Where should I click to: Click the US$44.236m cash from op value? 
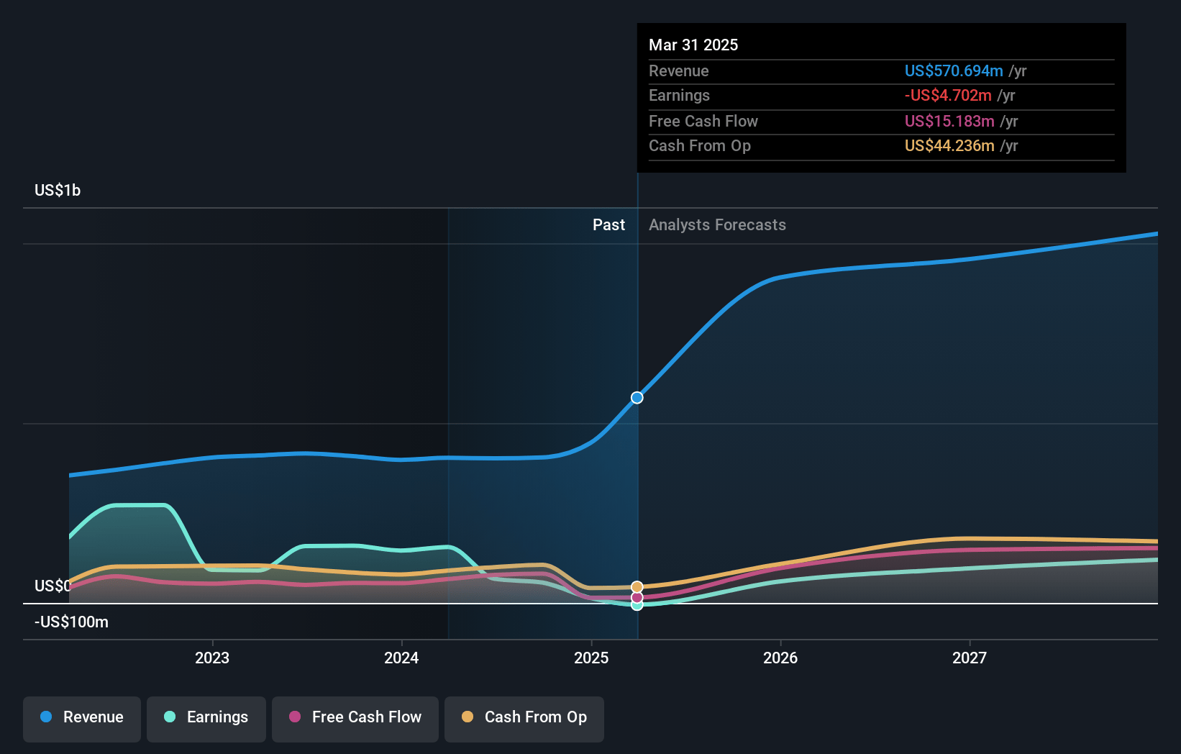click(949, 145)
